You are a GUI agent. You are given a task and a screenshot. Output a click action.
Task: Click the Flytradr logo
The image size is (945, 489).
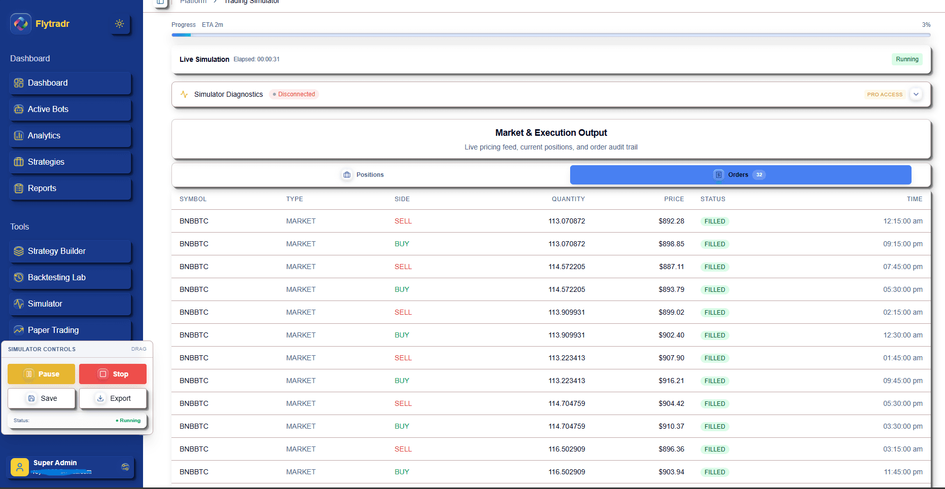(x=21, y=23)
